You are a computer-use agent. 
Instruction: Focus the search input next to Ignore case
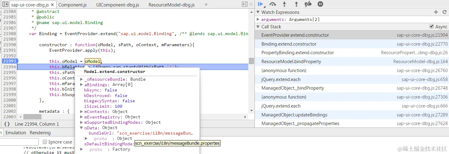19,142
